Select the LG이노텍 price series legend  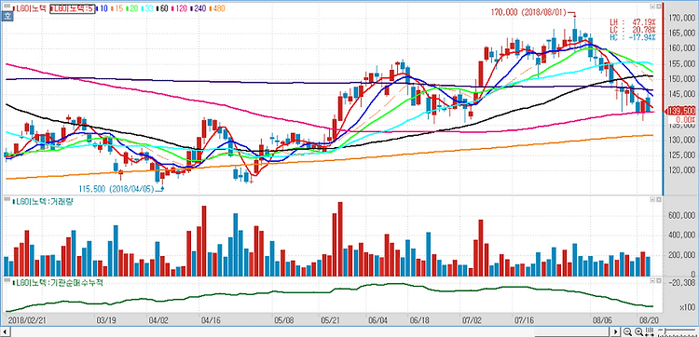click(30, 8)
